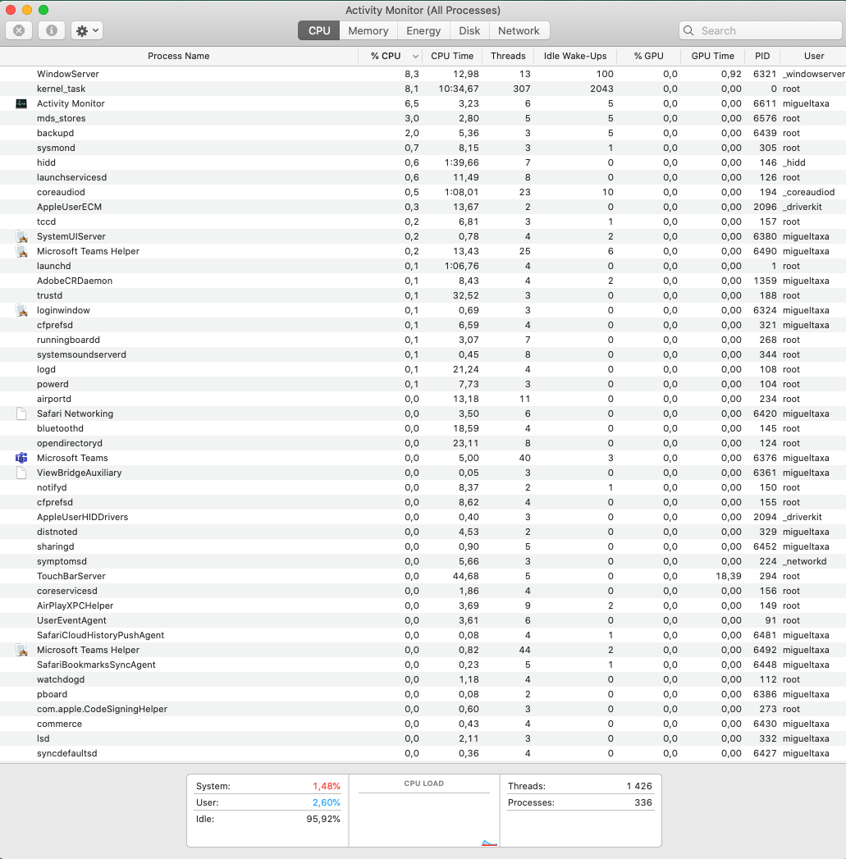Select the tccd process

tap(423, 222)
